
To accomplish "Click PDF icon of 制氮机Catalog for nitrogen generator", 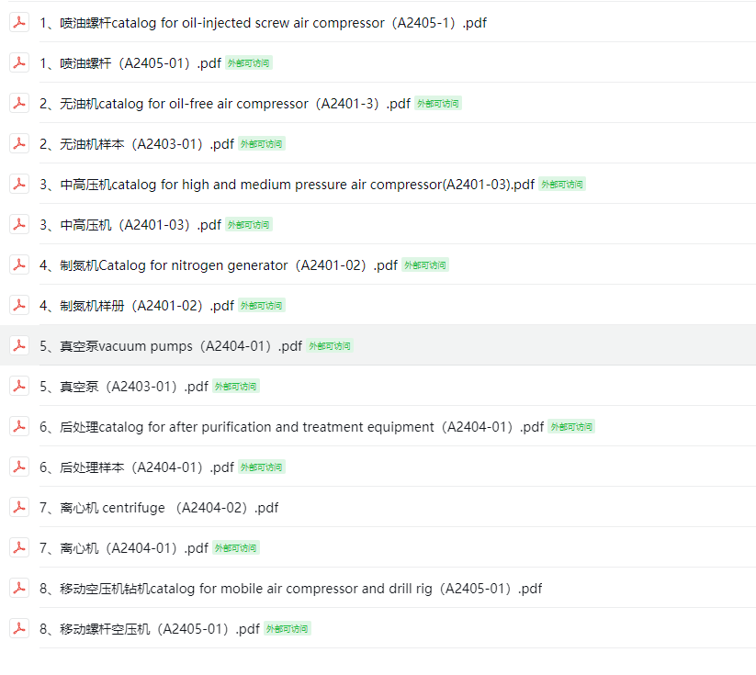I will tap(19, 264).
